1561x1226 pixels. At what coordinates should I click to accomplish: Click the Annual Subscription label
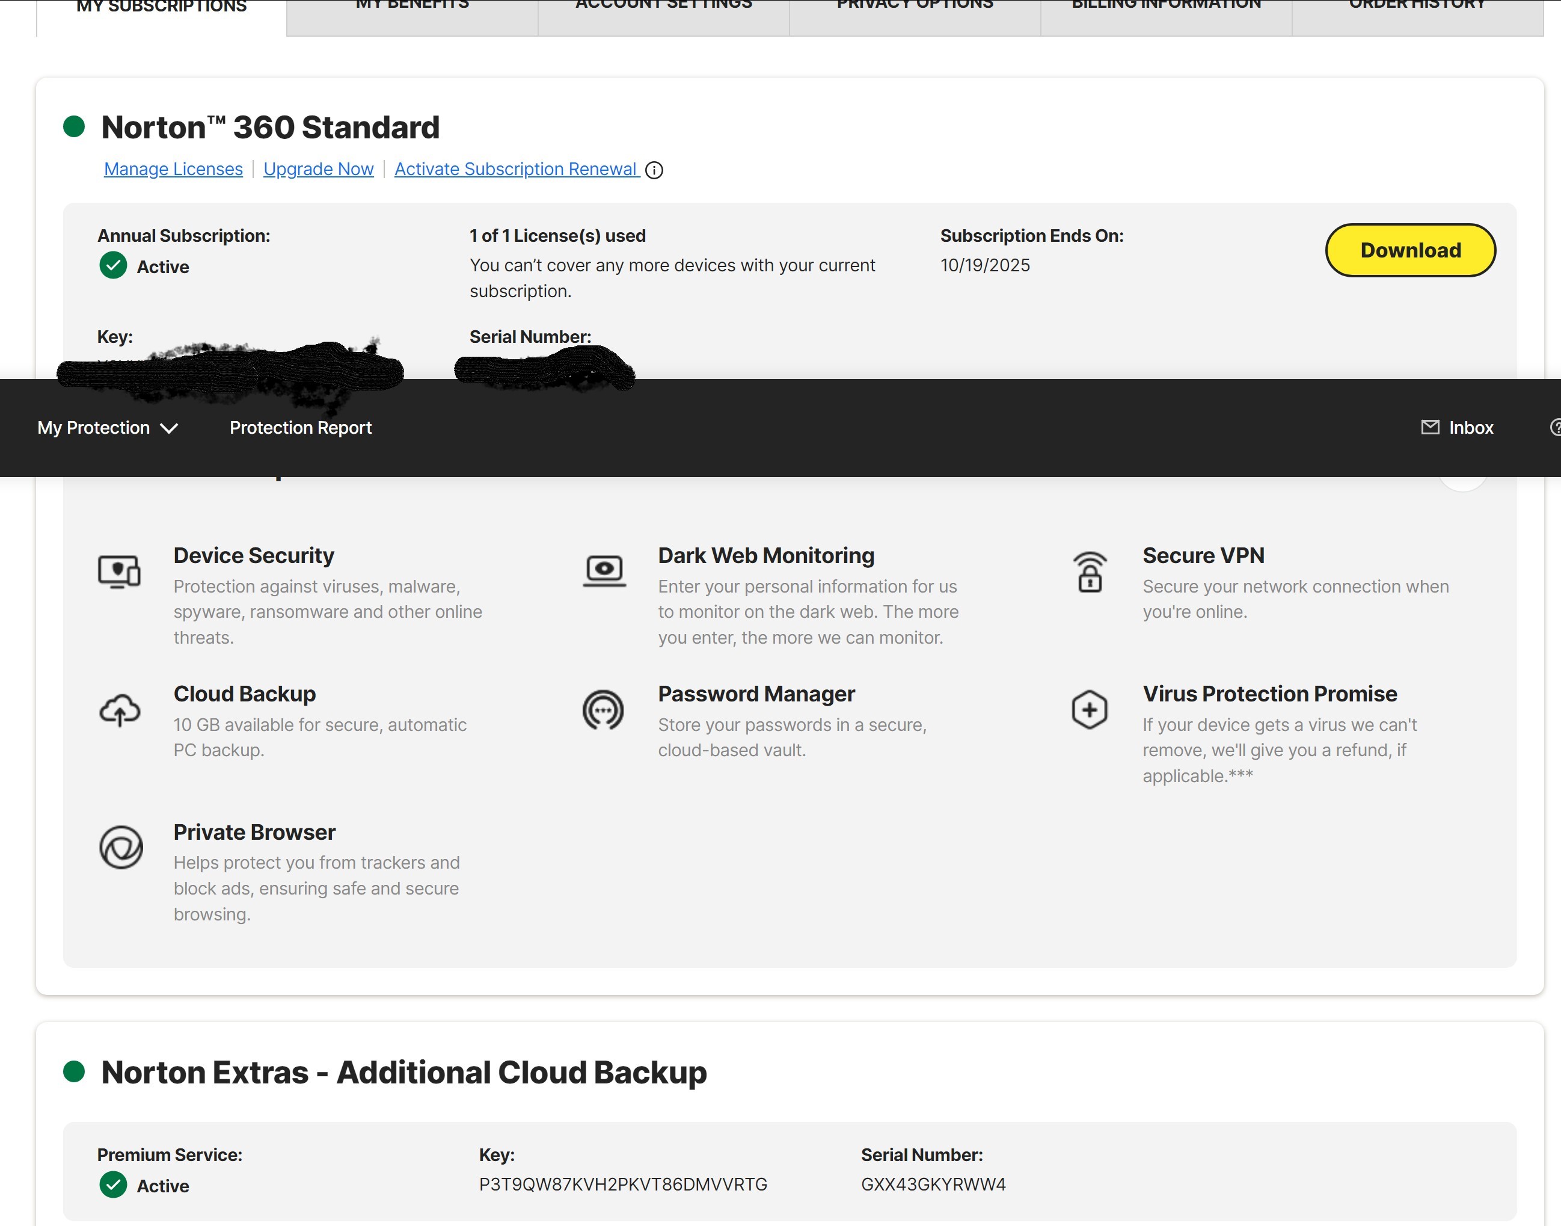pos(183,235)
